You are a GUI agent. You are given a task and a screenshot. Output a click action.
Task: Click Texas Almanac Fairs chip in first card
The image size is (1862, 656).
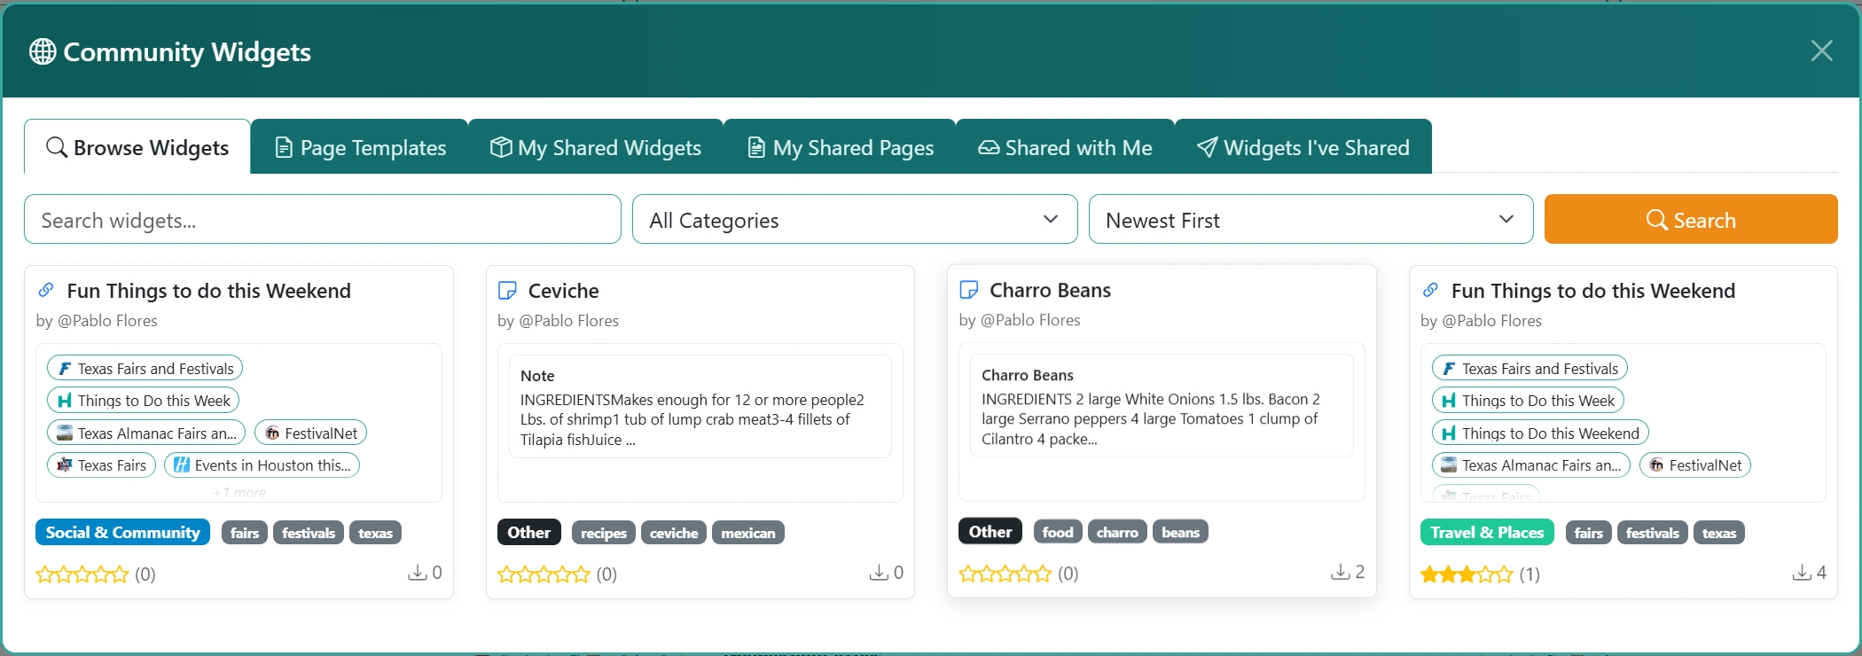147,433
